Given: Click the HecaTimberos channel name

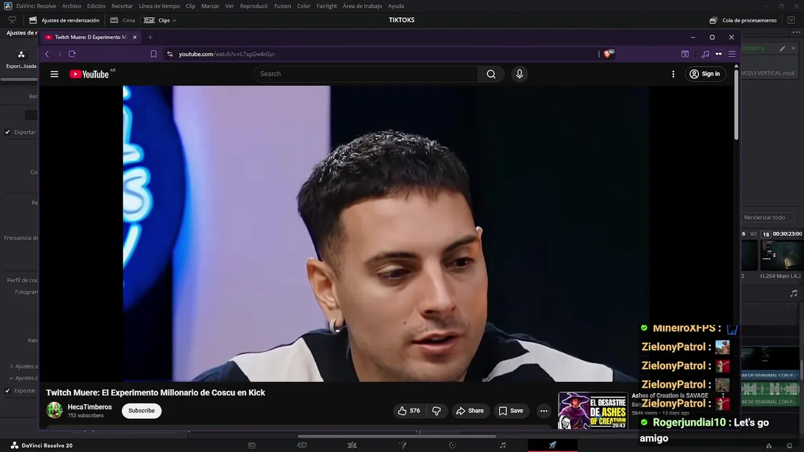Looking at the screenshot, I should (x=90, y=407).
